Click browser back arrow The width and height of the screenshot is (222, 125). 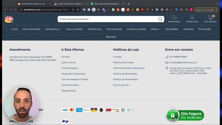(x=6, y=10)
